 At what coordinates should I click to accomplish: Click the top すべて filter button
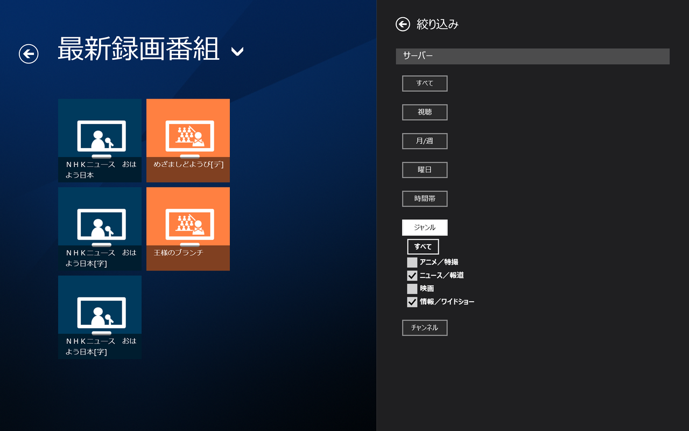pyautogui.click(x=425, y=84)
